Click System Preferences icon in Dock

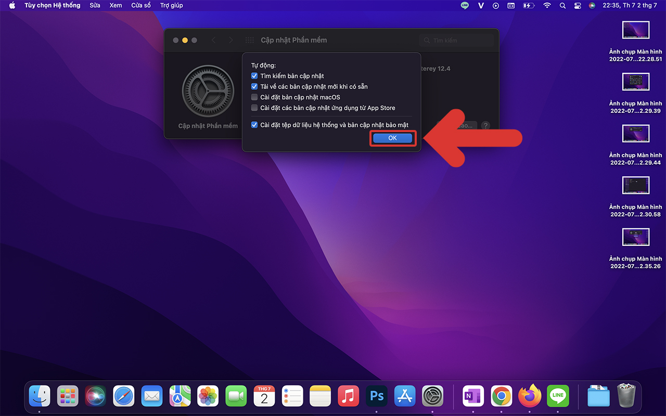click(x=433, y=396)
